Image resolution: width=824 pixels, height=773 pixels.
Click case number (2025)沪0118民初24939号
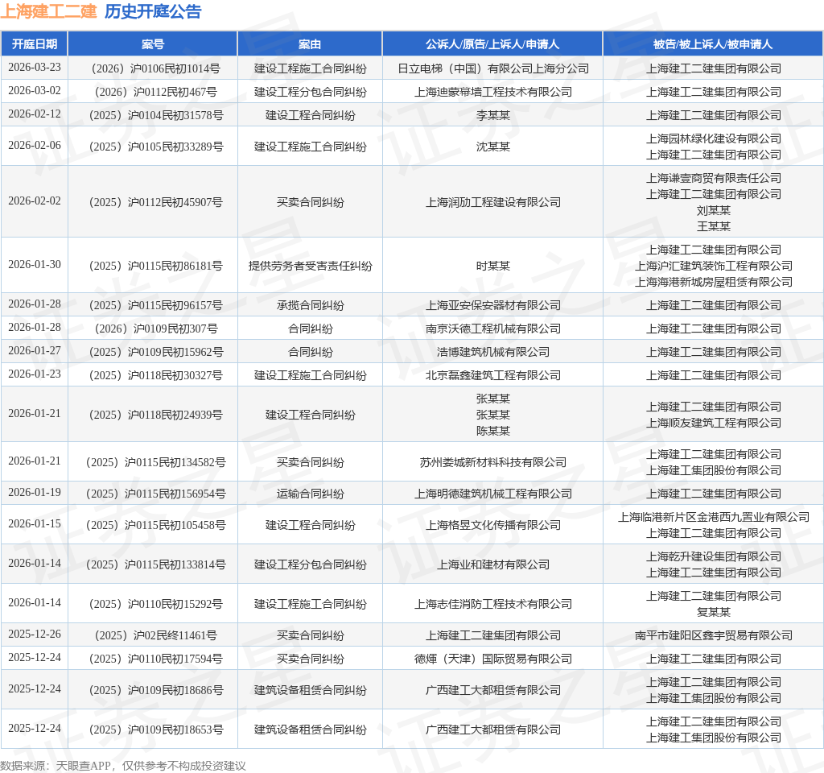[153, 415]
